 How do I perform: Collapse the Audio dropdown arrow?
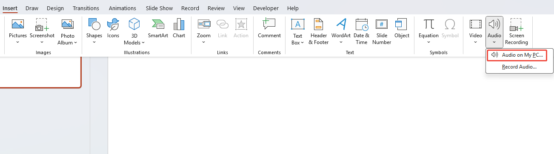(x=494, y=42)
